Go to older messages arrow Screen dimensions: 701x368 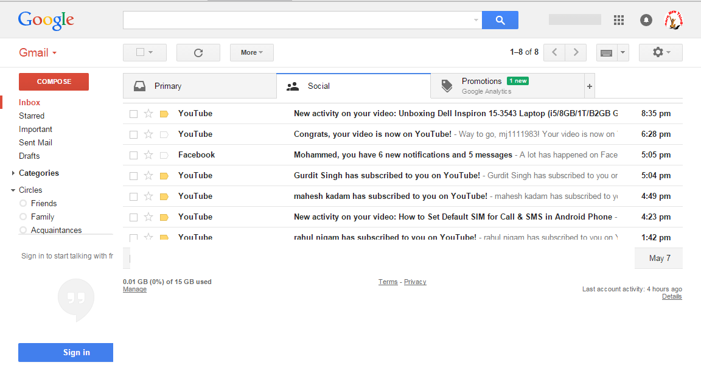pyautogui.click(x=576, y=52)
